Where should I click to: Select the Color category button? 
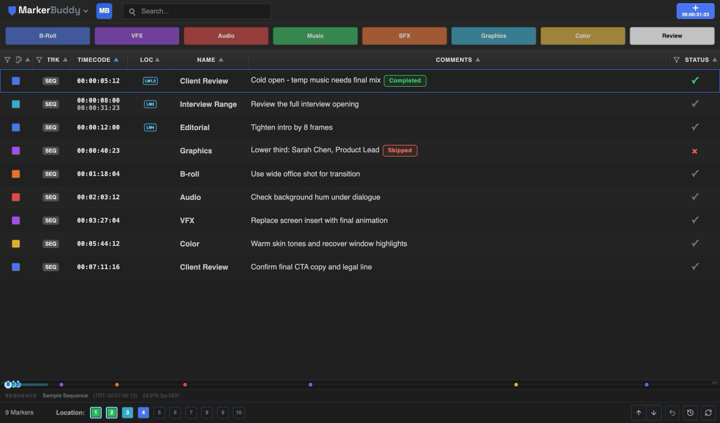583,36
